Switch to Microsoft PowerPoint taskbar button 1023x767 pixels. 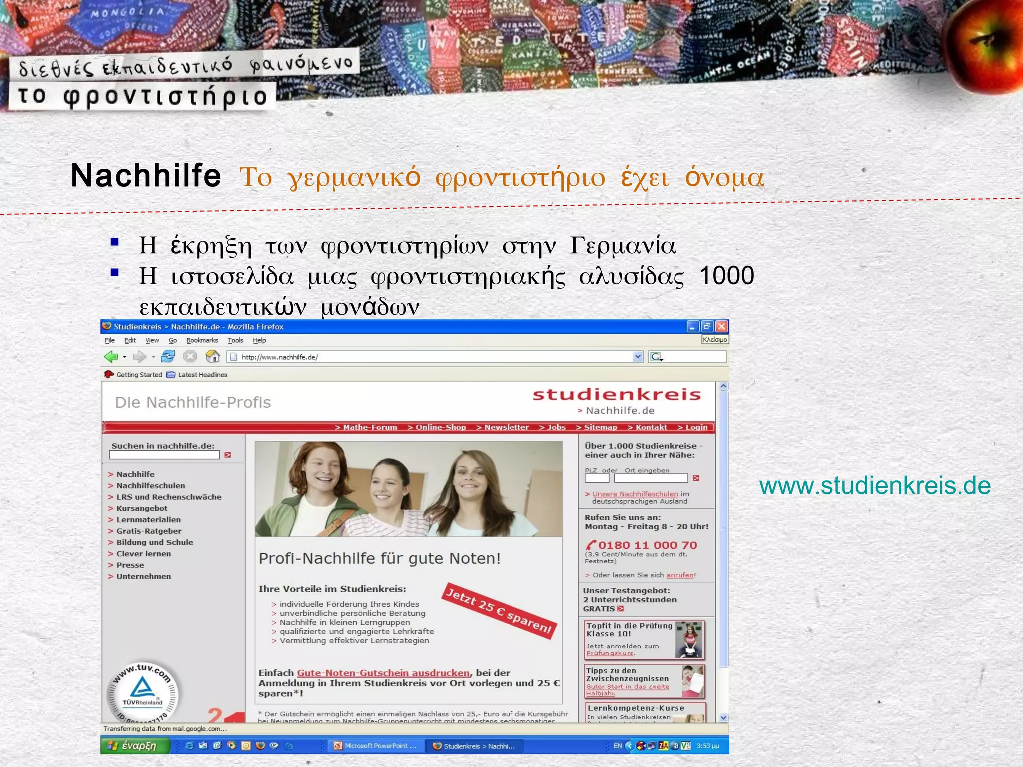[x=376, y=746]
